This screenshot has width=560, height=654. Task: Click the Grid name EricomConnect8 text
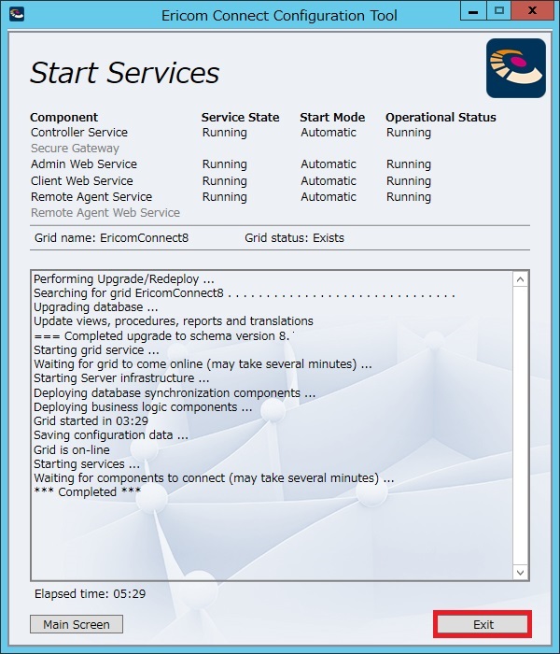[111, 238]
